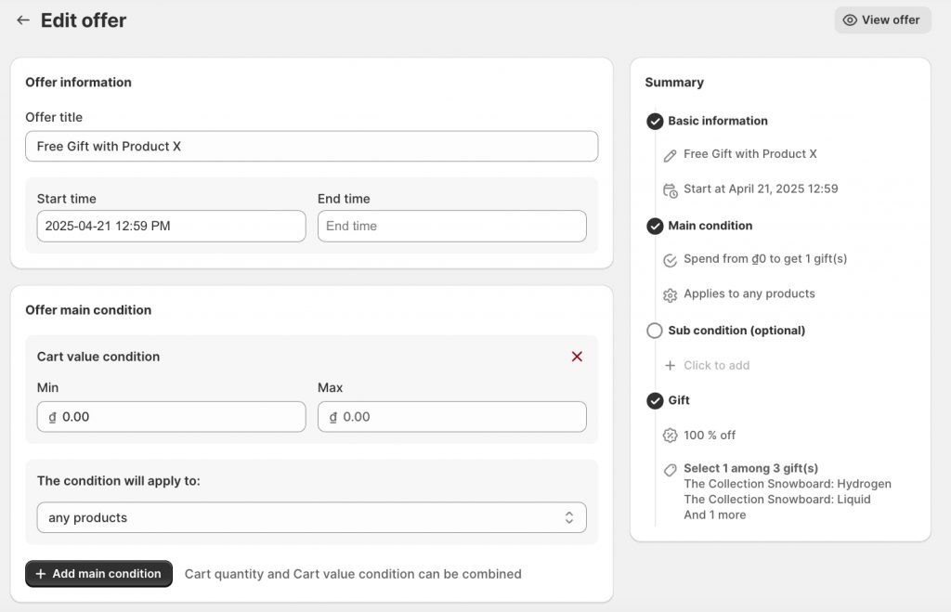Image resolution: width=951 pixels, height=612 pixels.
Task: Click the tag icon beside Select 1 among 3 gifts
Action: 671,470
